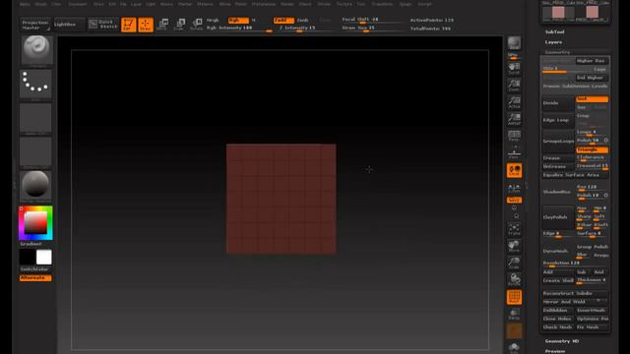Toggle the Gradient option
This screenshot has width=630, height=354.
click(x=31, y=244)
